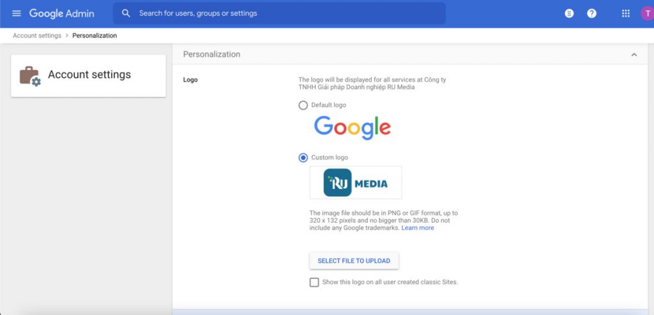Open the user account avatar

pyautogui.click(x=648, y=13)
